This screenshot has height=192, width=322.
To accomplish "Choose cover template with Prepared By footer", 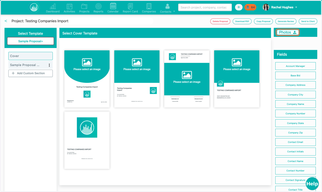I will 187,79.
